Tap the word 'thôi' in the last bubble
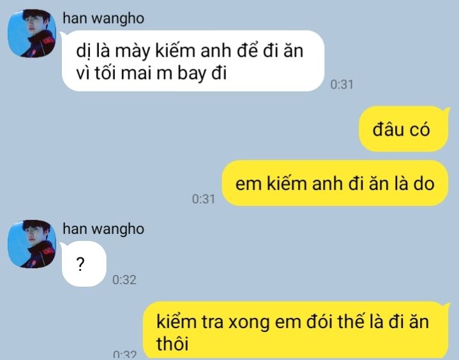 pyautogui.click(x=172, y=343)
